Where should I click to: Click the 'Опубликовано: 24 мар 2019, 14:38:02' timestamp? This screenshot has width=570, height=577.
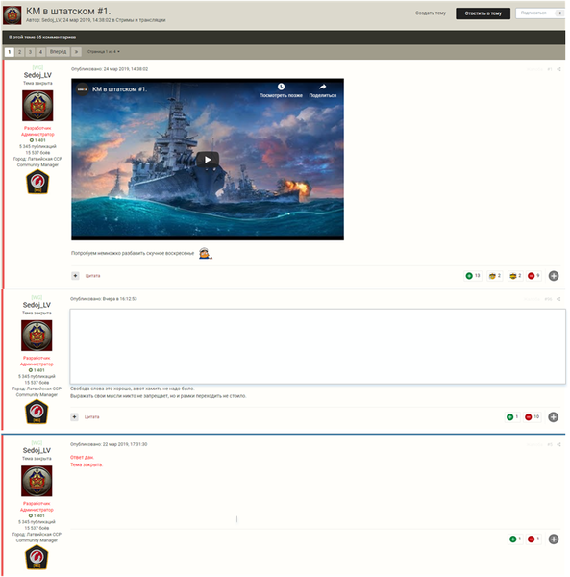tap(110, 69)
